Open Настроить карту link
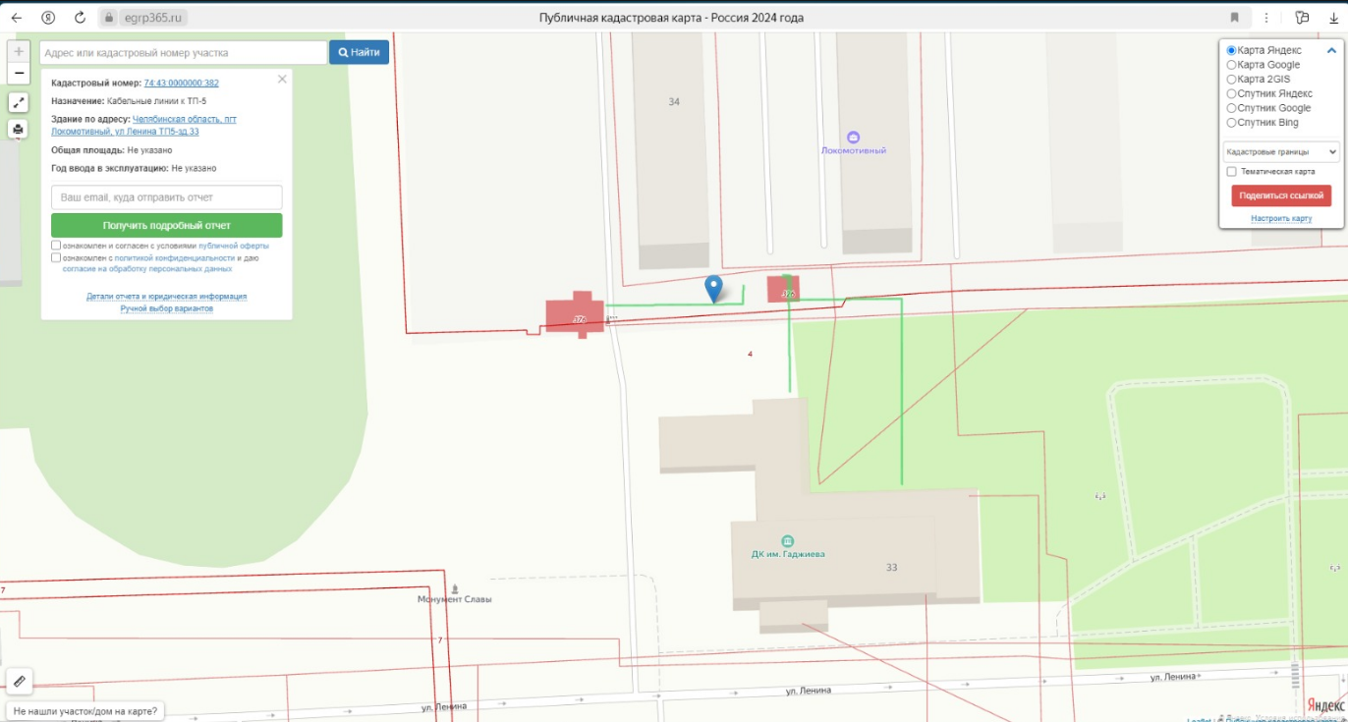Screen dimensions: 1348x722 click(1281, 218)
